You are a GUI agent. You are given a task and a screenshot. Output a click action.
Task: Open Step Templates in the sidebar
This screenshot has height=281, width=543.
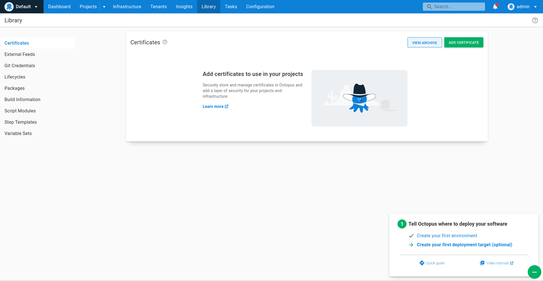(38, 122)
